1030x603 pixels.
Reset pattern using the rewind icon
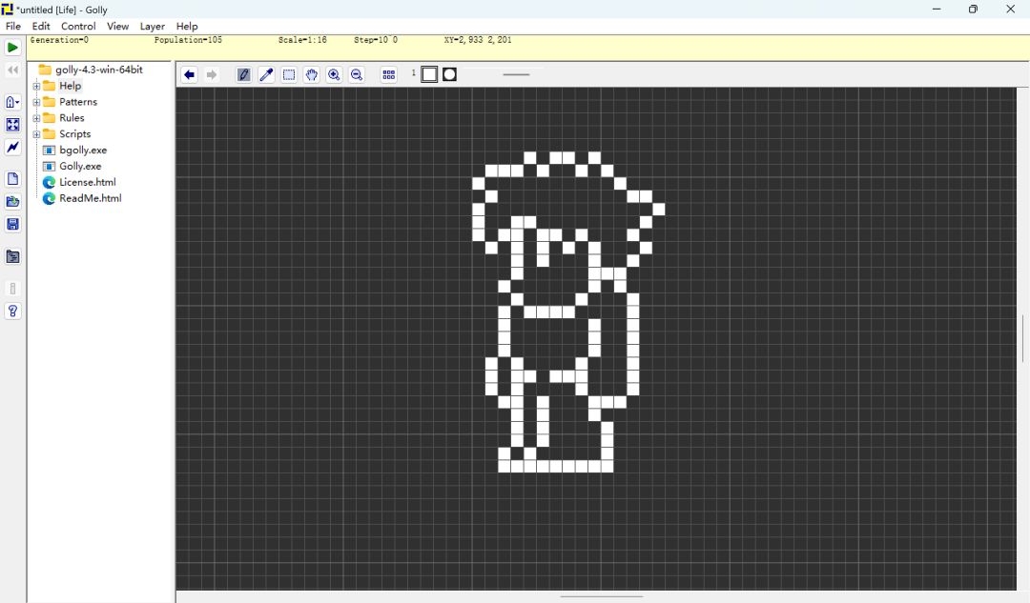click(12, 70)
